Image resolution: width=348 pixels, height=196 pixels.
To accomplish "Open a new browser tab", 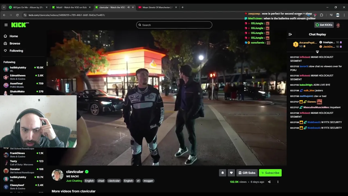I will pyautogui.click(x=182, y=7).
